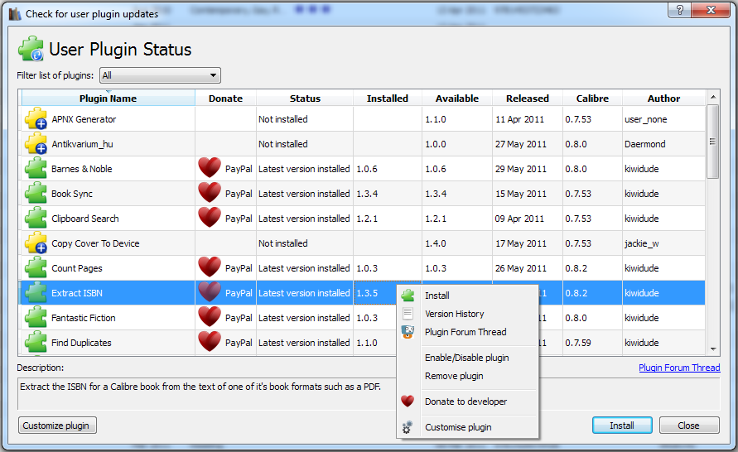Click the Antikvarium_hu yellow puzzle icon
This screenshot has height=452, width=738.
pyautogui.click(x=36, y=143)
